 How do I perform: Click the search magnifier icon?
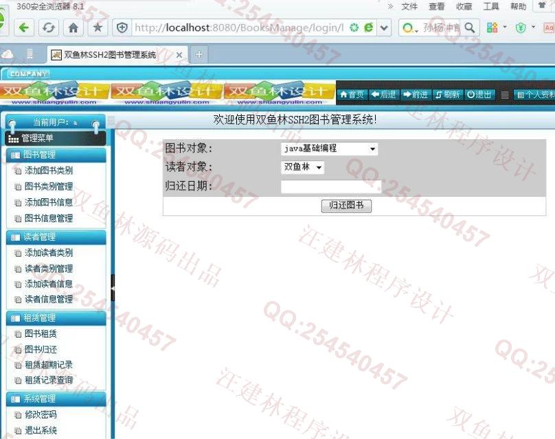470,27
